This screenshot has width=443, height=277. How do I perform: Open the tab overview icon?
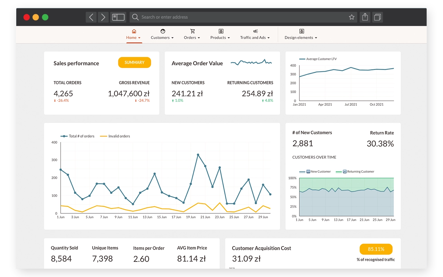click(377, 17)
